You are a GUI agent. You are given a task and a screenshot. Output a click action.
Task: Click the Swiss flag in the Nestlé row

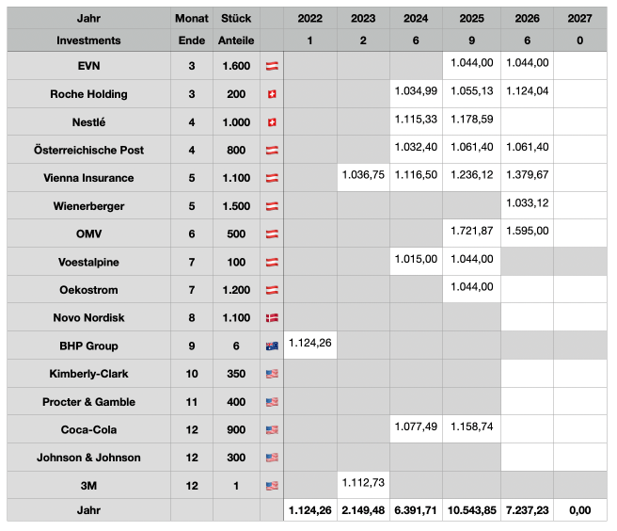point(273,122)
